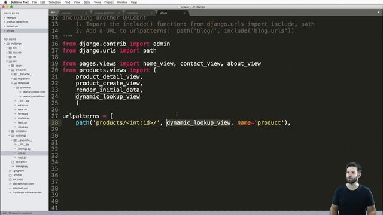Click close icon beside models.py in Open Files
This screenshot has height=215, width=383.
tap(4, 26)
